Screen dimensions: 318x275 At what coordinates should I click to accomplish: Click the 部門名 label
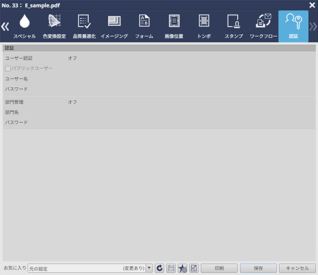coord(12,112)
